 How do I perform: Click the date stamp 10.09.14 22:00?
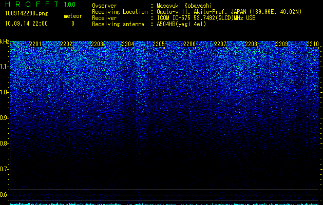coord(26,24)
